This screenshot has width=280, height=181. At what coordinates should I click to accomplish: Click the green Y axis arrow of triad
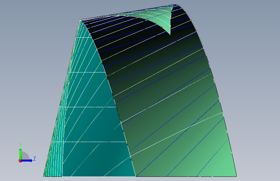(x=21, y=154)
